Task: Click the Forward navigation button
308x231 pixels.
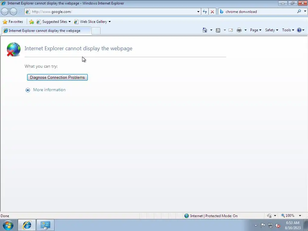Action: tap(13, 12)
